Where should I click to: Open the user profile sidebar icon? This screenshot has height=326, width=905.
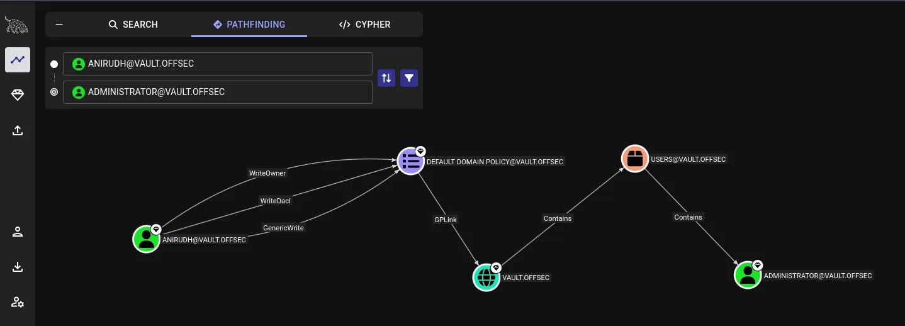tap(18, 232)
